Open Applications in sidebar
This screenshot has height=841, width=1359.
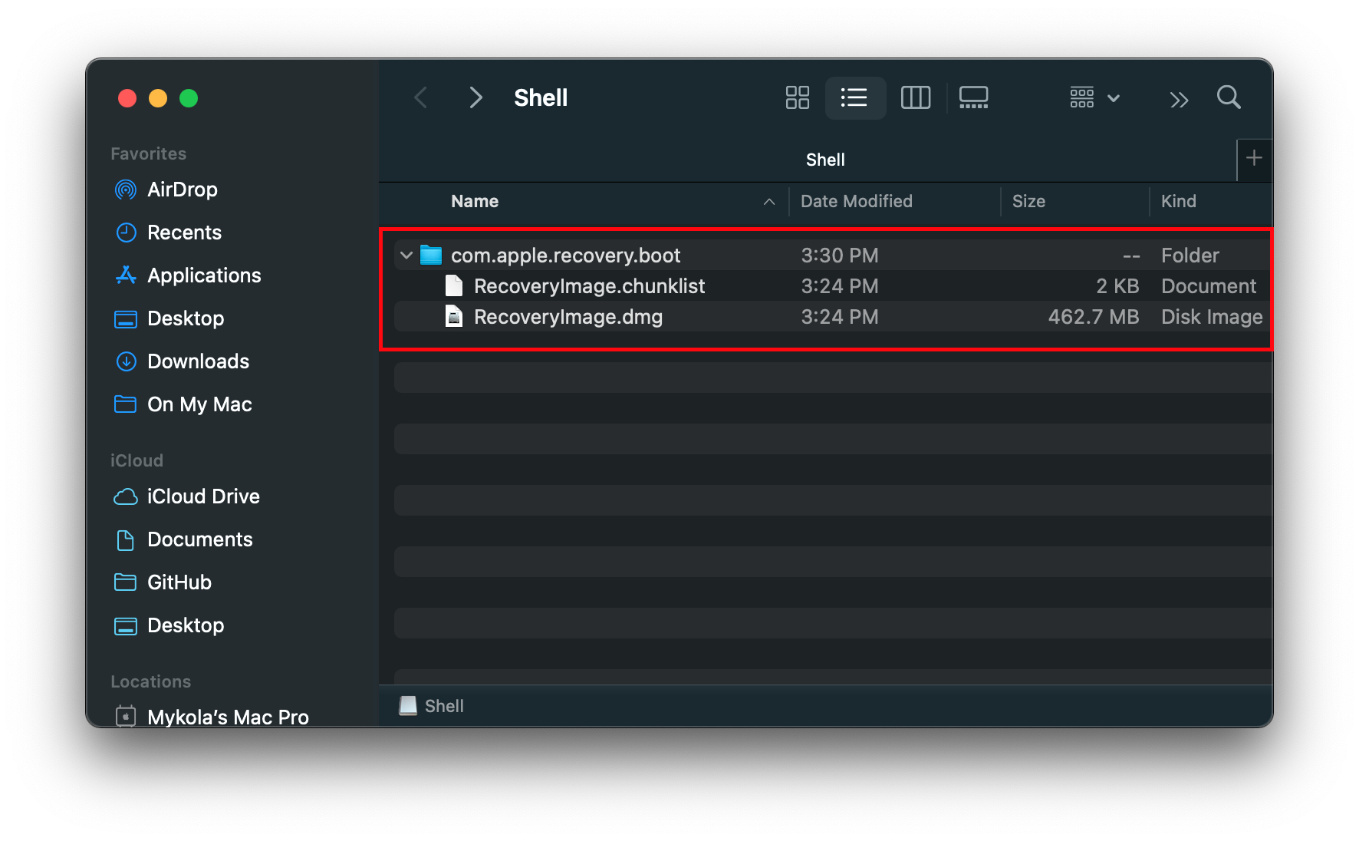point(203,275)
